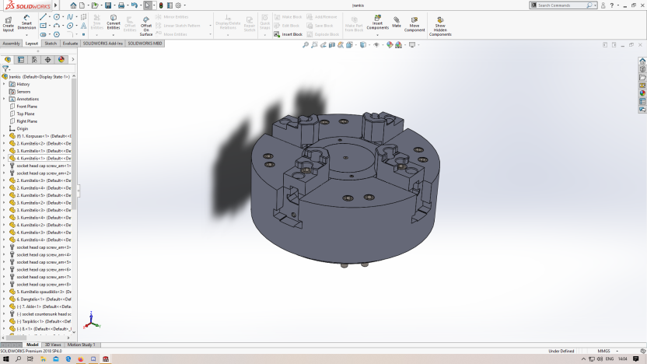Click the Smart Dimension tool

tap(26, 22)
